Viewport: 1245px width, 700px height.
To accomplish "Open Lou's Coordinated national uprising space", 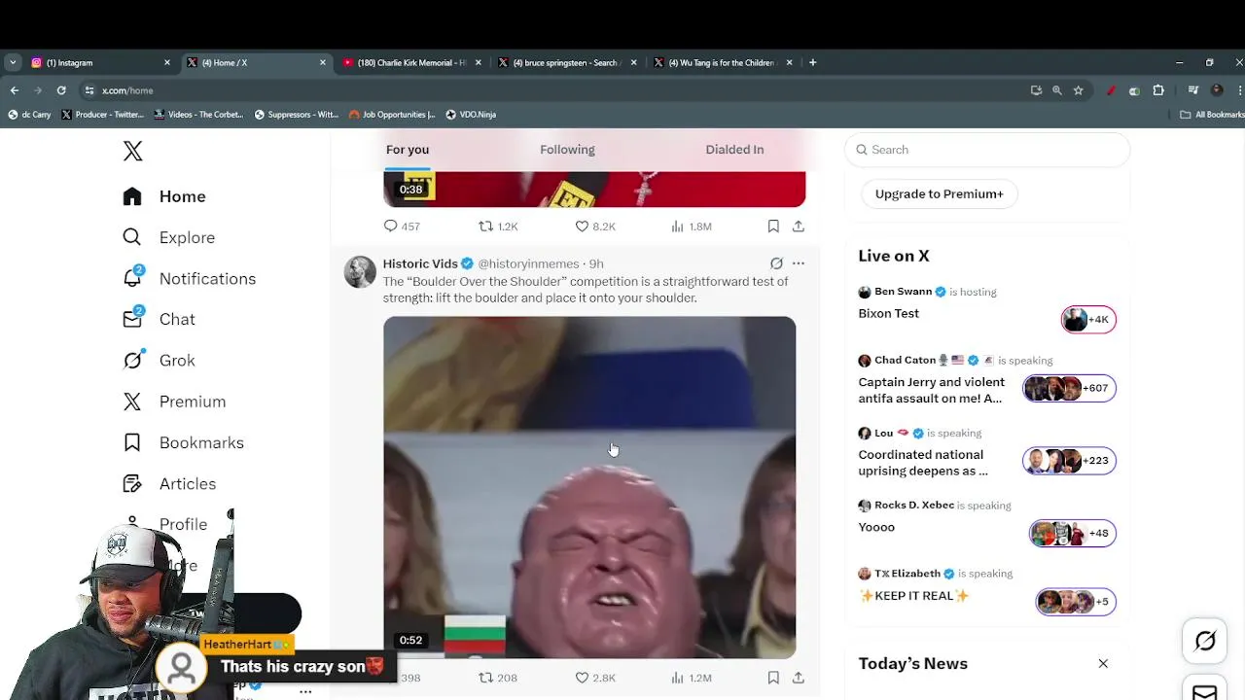I will (x=922, y=463).
